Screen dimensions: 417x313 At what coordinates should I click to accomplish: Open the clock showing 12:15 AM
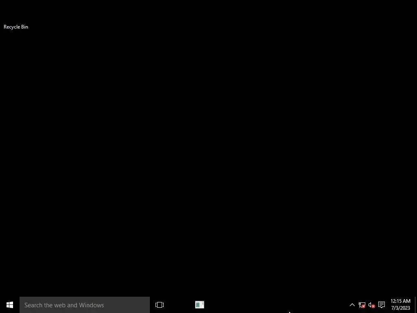[x=400, y=305]
